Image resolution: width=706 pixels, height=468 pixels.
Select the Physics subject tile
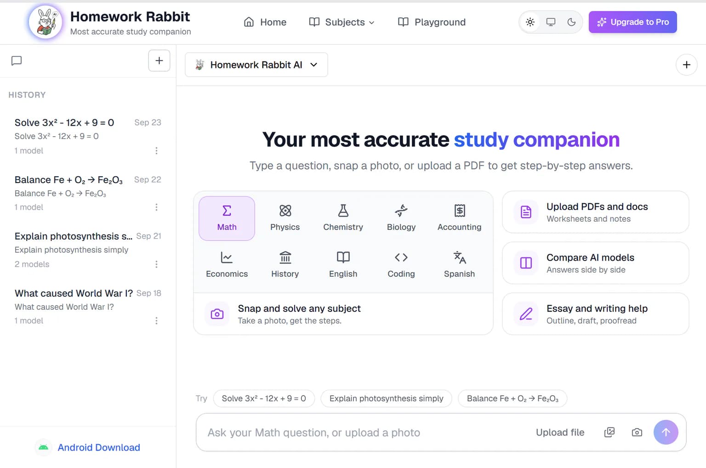285,218
